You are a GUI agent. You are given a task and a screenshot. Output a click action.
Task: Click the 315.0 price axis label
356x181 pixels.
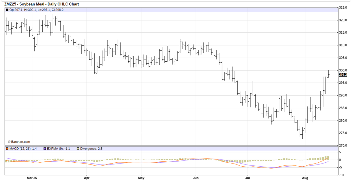tap(343, 32)
